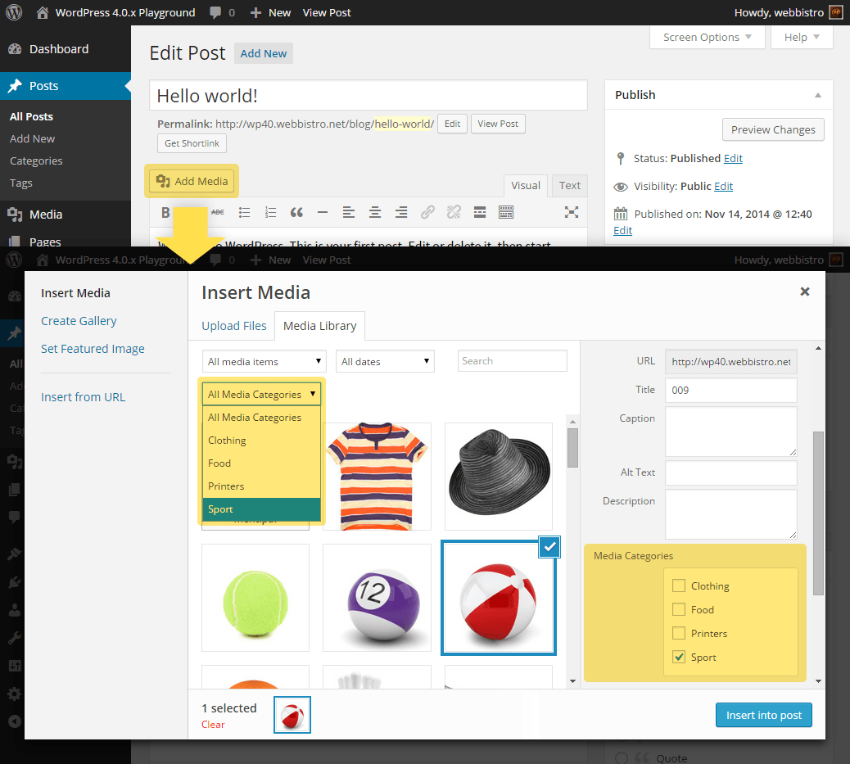This screenshot has width=850, height=764.
Task: Click the bulleted list toolbar icon
Action: tap(244, 213)
